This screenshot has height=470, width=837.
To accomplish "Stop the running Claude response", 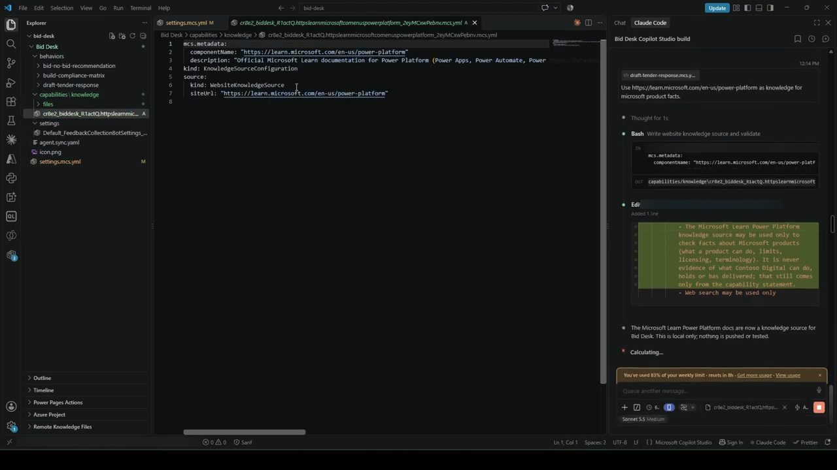I will pos(819,407).
